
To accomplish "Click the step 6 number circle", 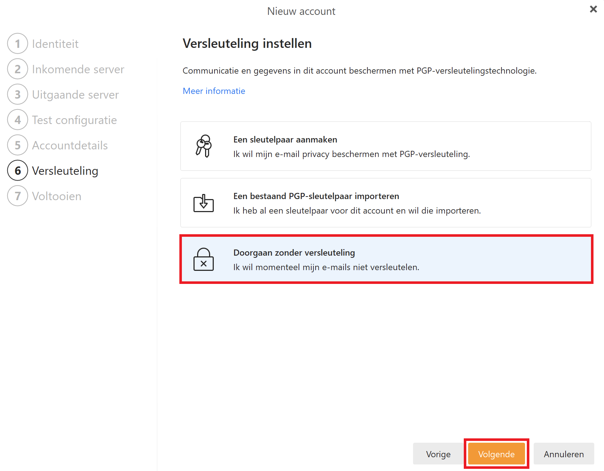I will pyautogui.click(x=17, y=171).
